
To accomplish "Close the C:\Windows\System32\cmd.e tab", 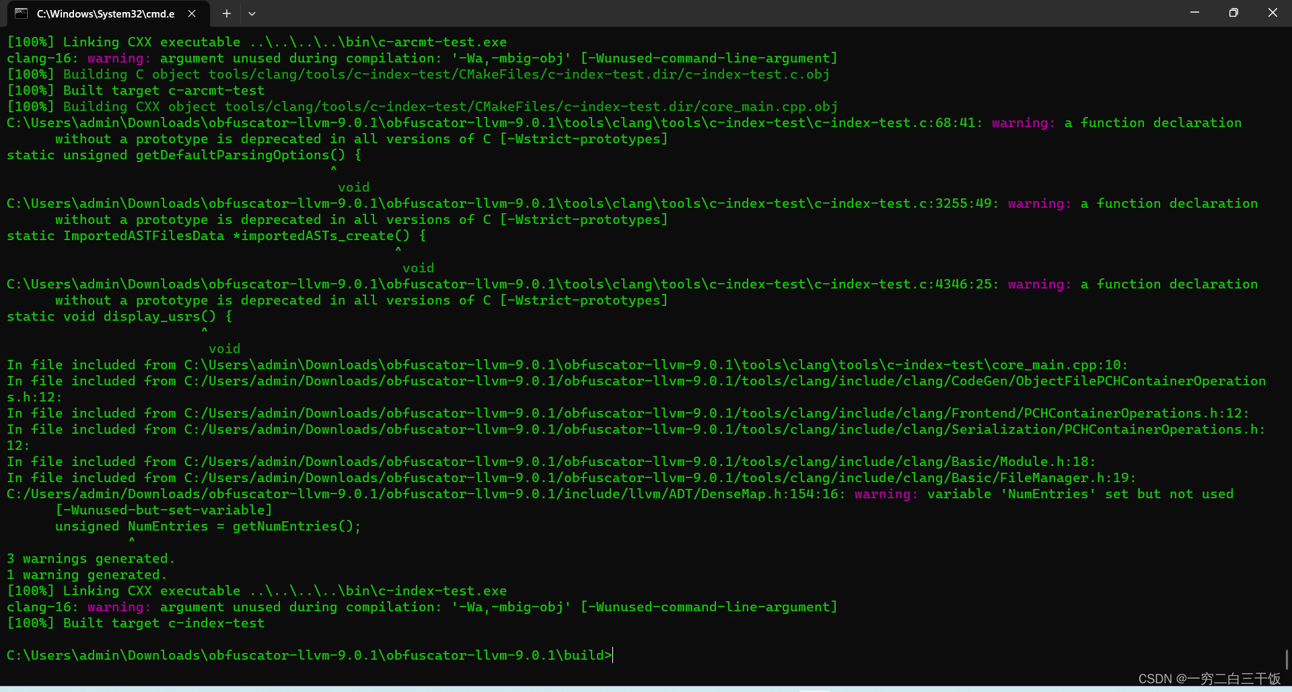I will point(191,13).
